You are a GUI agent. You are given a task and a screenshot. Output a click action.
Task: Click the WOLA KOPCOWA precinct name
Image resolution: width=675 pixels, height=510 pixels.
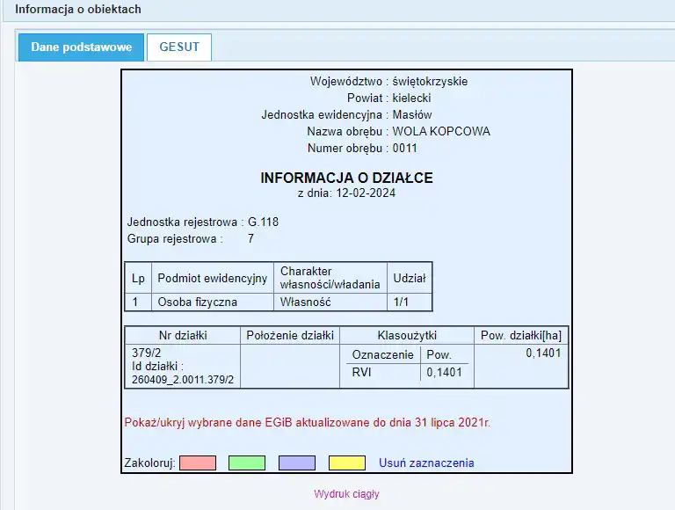pyautogui.click(x=441, y=132)
